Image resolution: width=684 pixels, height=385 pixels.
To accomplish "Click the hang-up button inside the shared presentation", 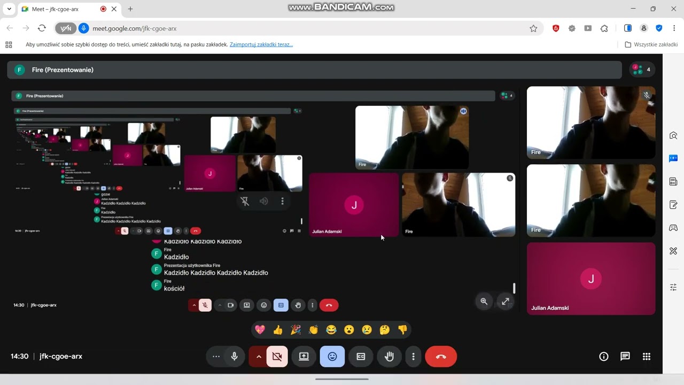I will point(329,305).
